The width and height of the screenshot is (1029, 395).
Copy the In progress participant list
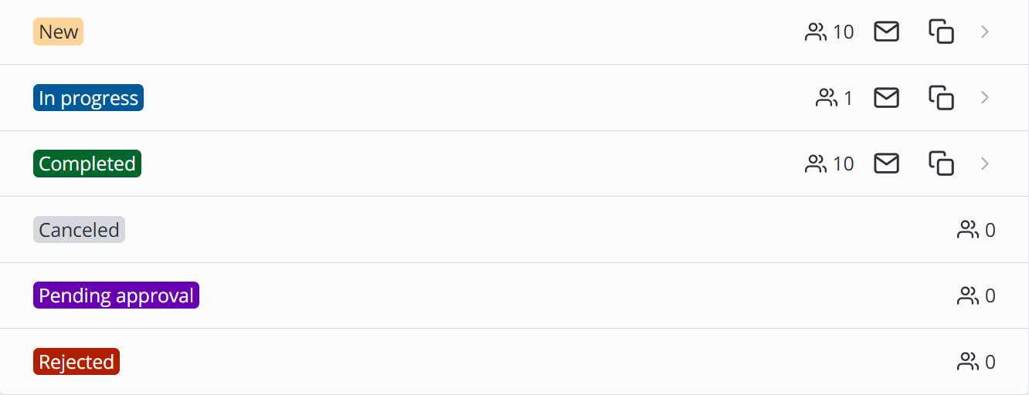(941, 98)
